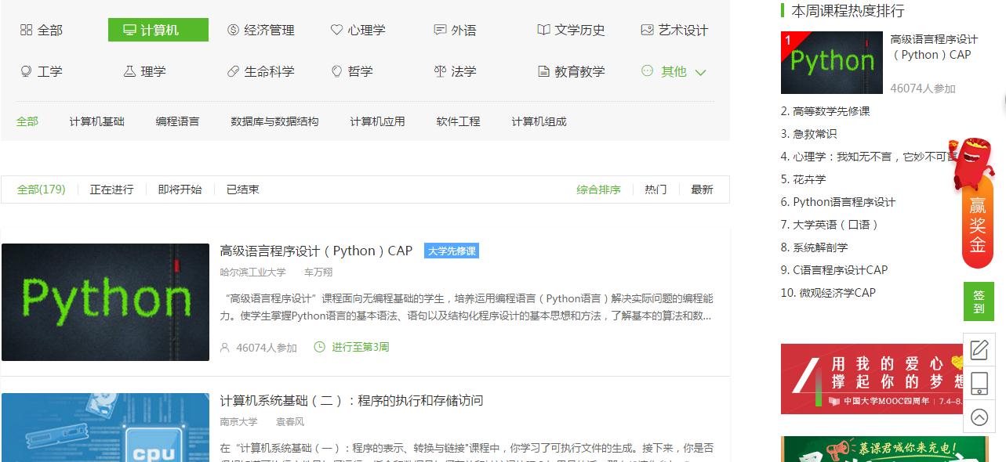Image resolution: width=1006 pixels, height=462 pixels.
Task: Click the participants person icon for Python course
Action: tap(225, 347)
